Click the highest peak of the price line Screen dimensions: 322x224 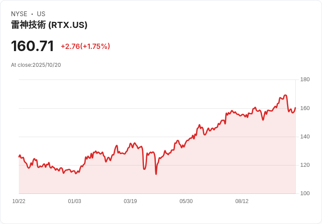pyautogui.click(x=285, y=95)
